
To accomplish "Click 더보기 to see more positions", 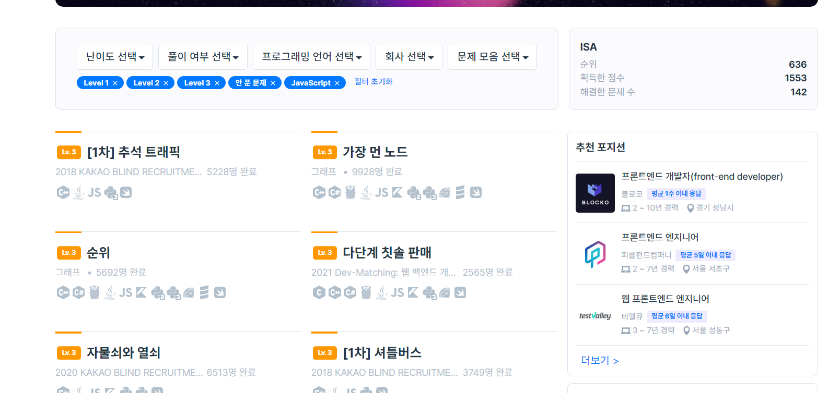I will point(600,360).
